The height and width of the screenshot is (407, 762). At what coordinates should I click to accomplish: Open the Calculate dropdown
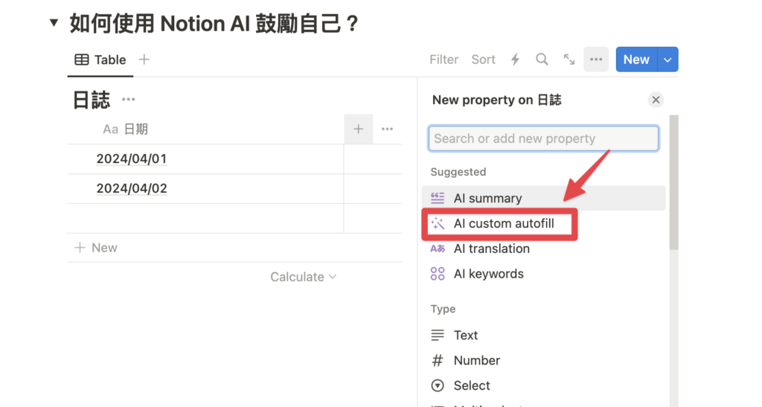304,277
